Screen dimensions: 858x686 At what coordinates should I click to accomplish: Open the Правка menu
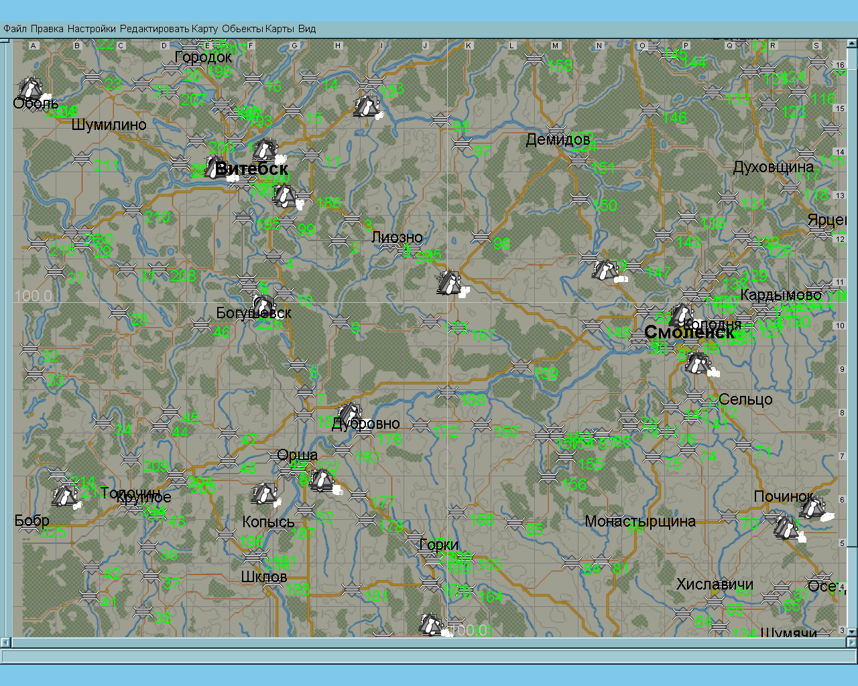point(47,29)
